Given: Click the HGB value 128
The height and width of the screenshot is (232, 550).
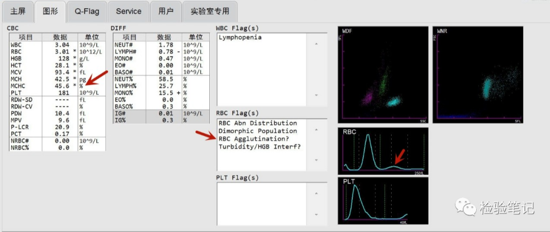Looking at the screenshot, I should point(65,59).
